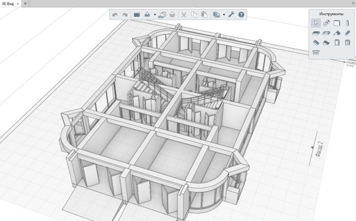The image size is (356, 221).
Task: Select the column tool
Action: (347, 23)
